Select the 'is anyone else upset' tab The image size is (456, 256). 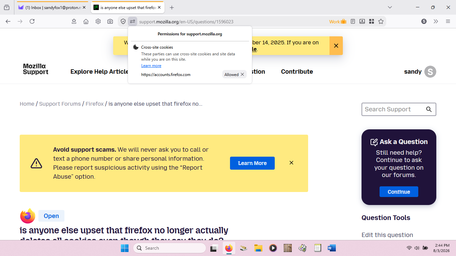click(x=128, y=7)
